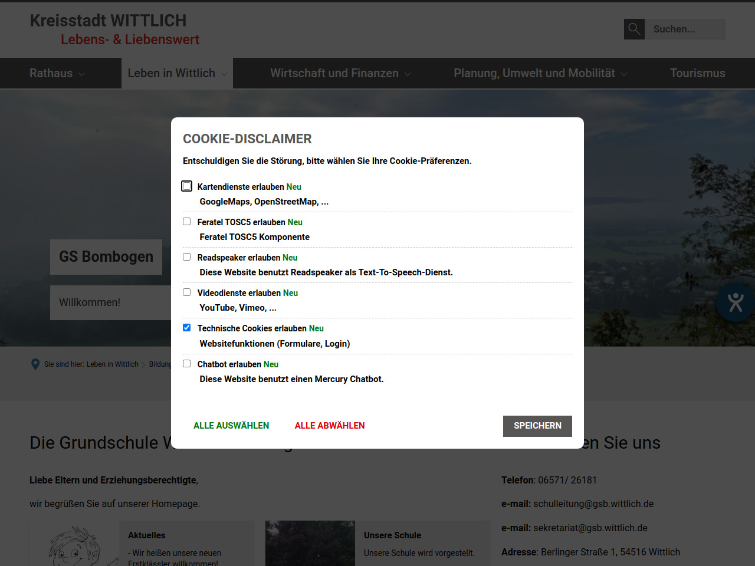Click the location pin breadcrumb icon
This screenshot has width=755, height=566.
click(x=35, y=364)
